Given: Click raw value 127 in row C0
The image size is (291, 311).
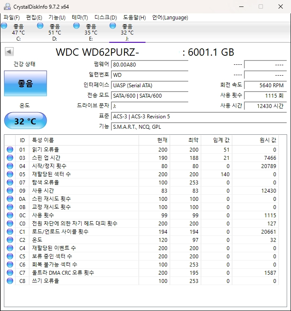Looking at the screenshot, I should click(272, 224).
